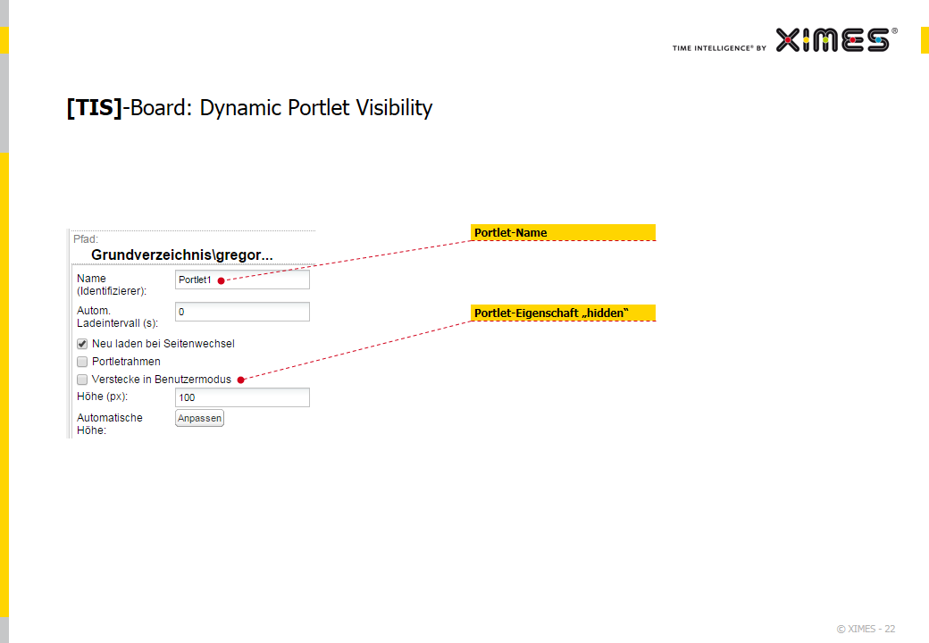Click the Autom. Ladeintervall input field
Viewport: 929px width, 643px height.
[x=242, y=312]
